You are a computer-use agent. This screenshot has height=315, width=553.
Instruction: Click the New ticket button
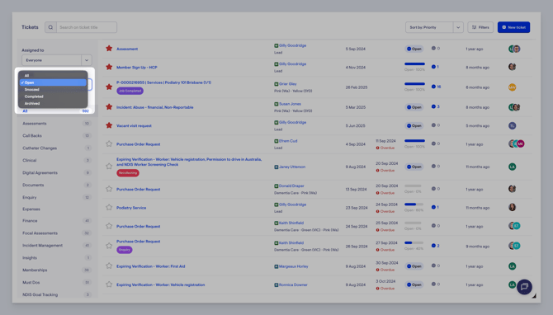tap(513, 27)
